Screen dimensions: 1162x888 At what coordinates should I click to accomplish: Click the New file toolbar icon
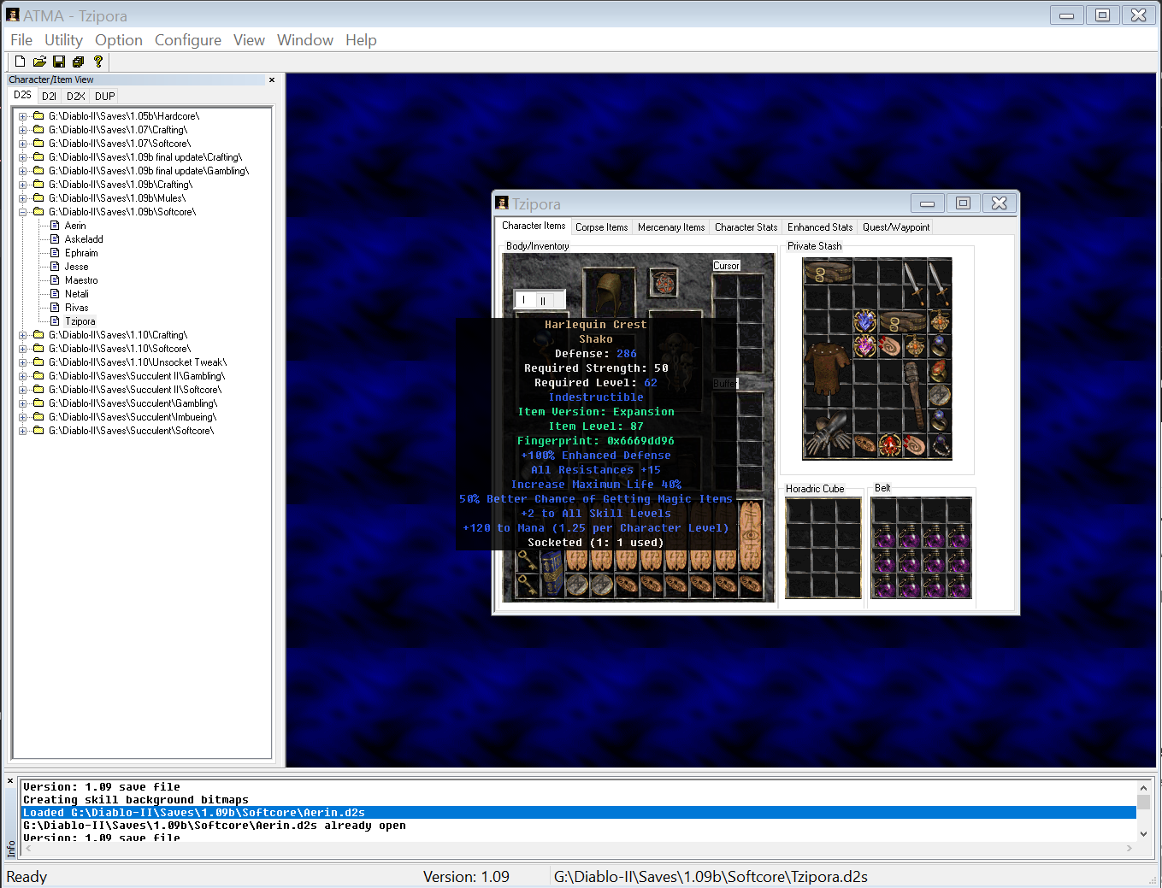click(x=20, y=62)
